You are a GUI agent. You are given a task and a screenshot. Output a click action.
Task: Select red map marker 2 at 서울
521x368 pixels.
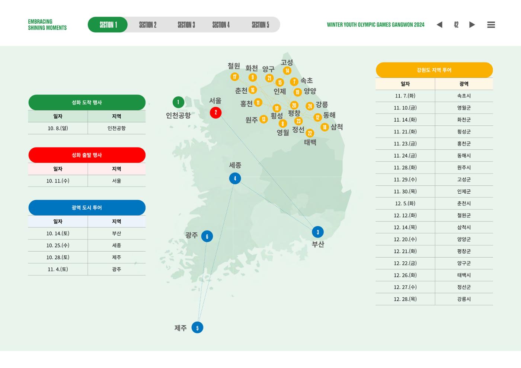[215, 112]
